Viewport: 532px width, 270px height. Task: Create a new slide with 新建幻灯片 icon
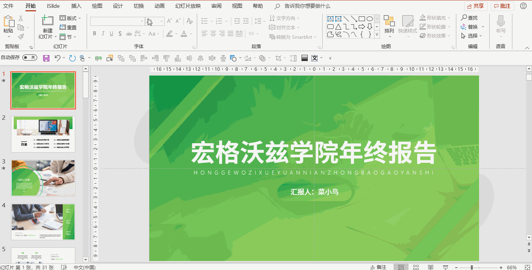[x=47, y=21]
